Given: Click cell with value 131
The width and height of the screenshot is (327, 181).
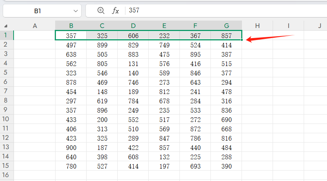Looking at the screenshot, I should 133,64.
